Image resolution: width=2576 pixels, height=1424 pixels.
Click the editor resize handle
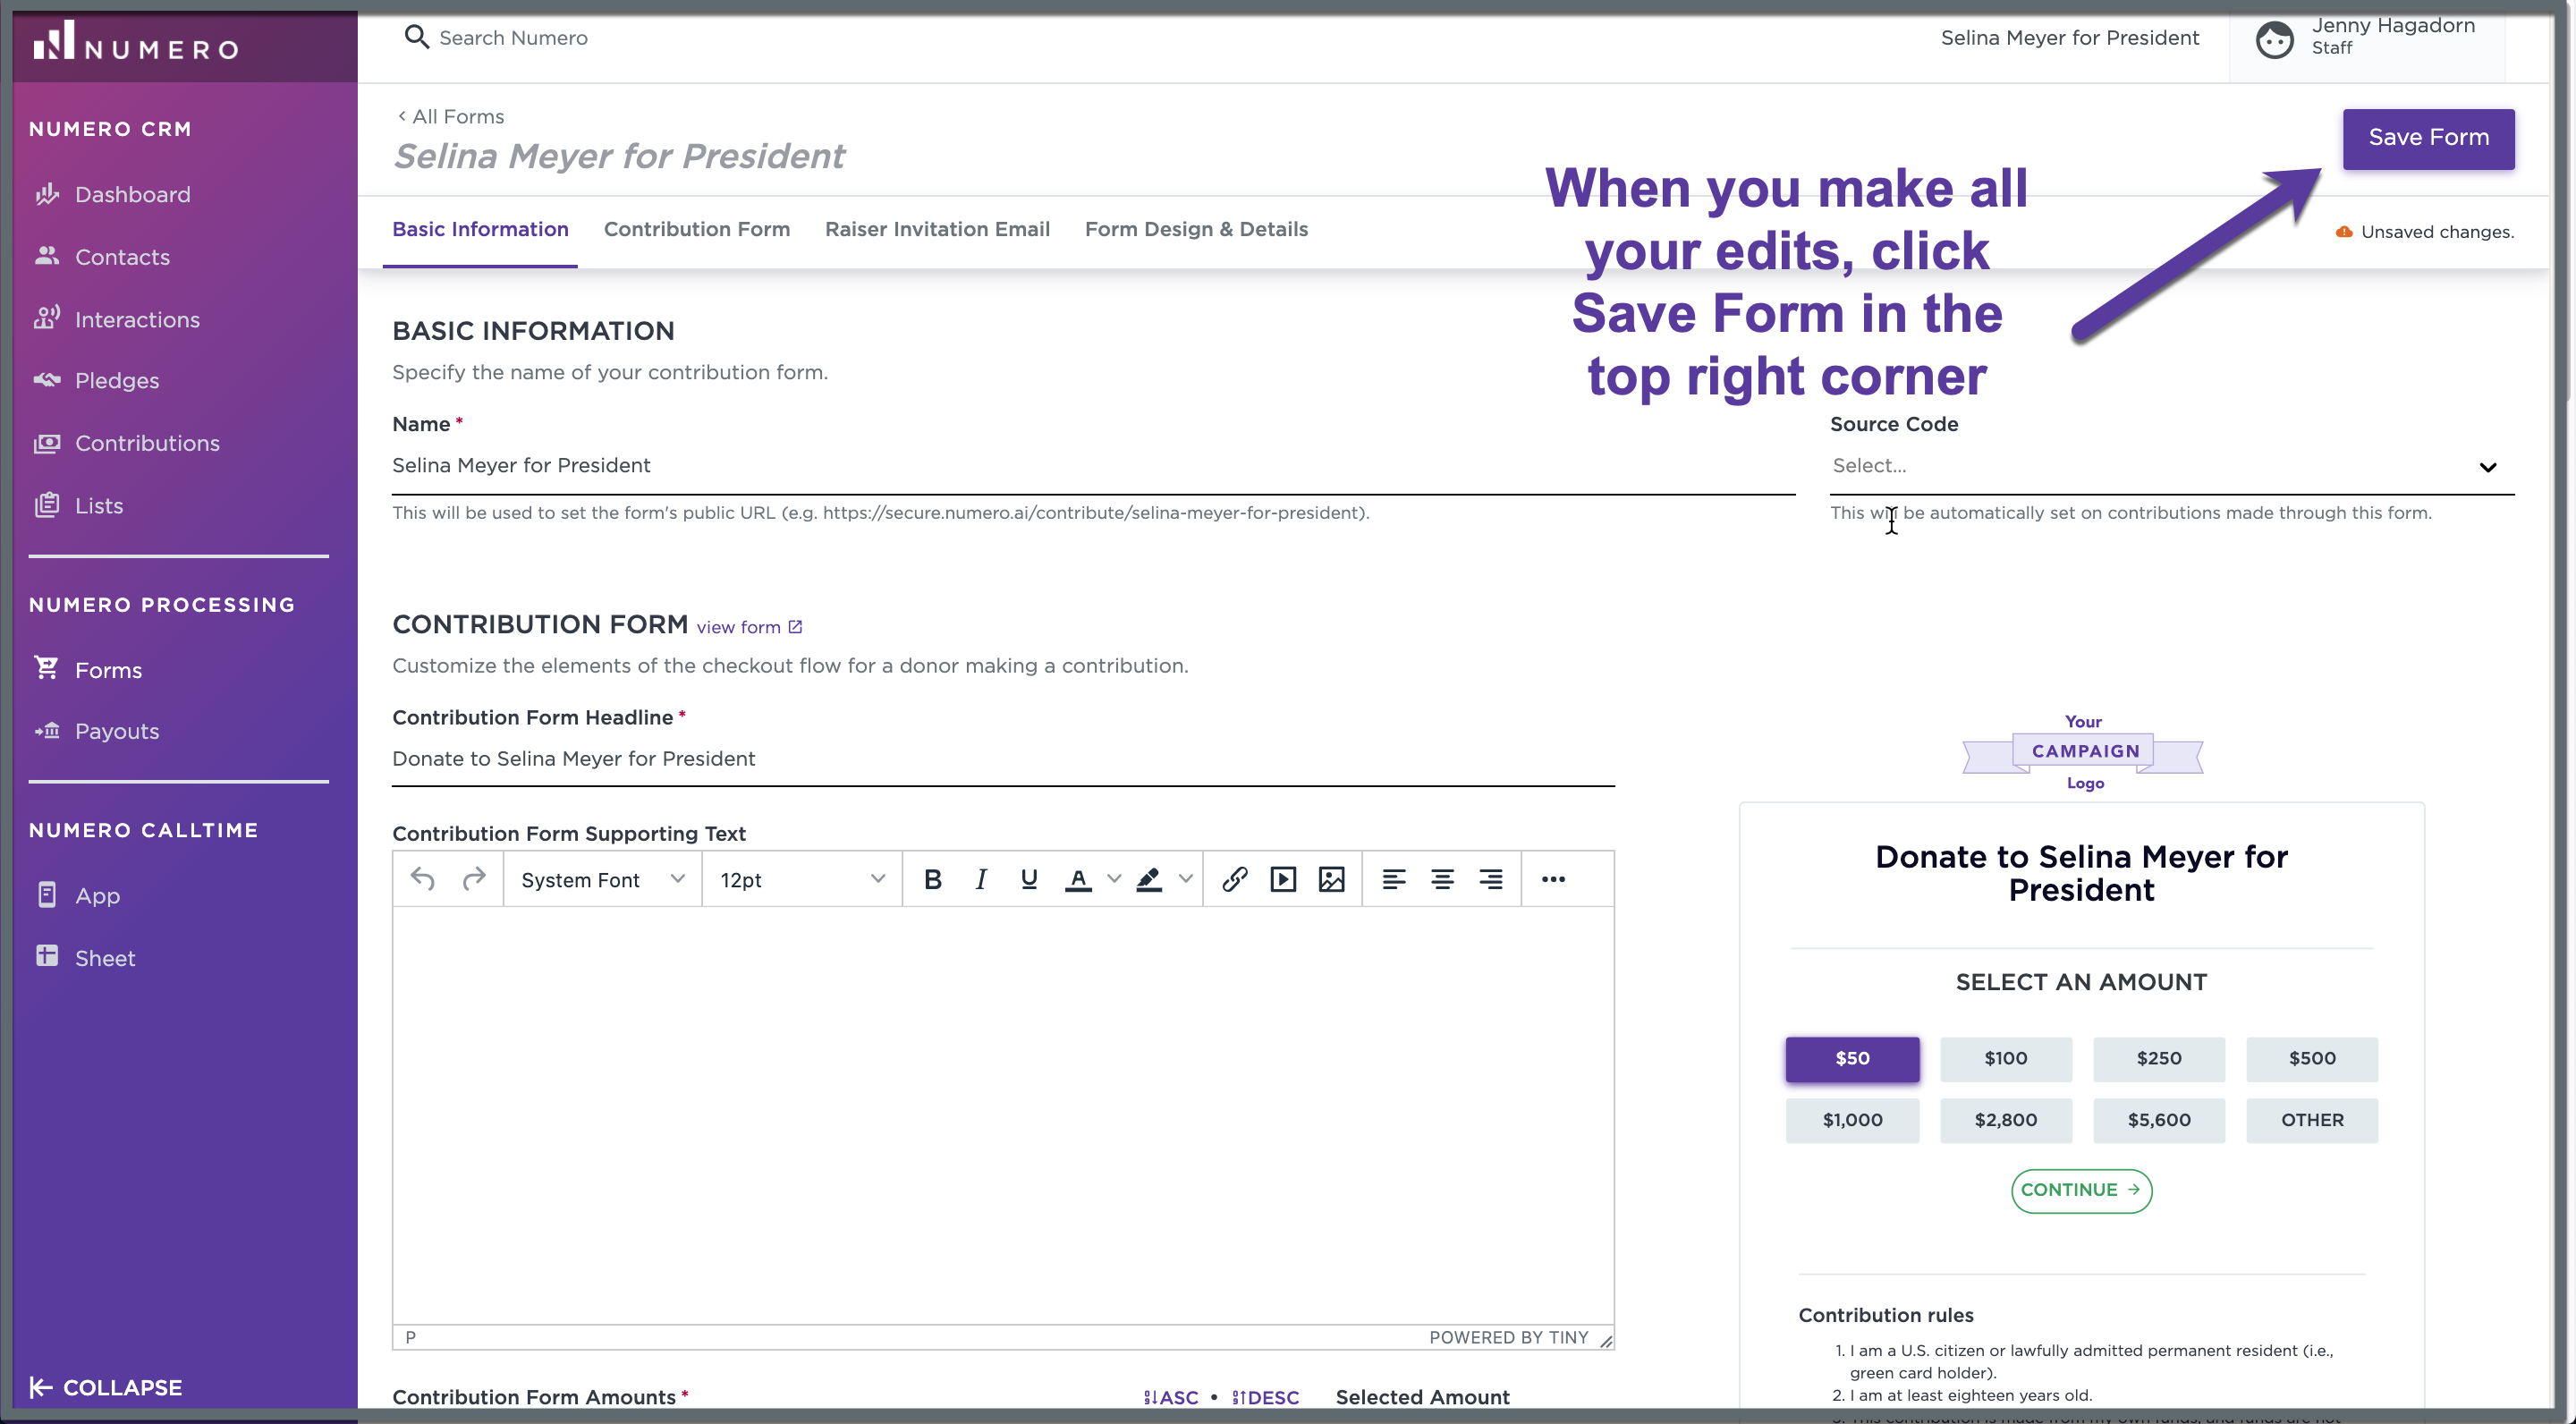pos(1605,1340)
